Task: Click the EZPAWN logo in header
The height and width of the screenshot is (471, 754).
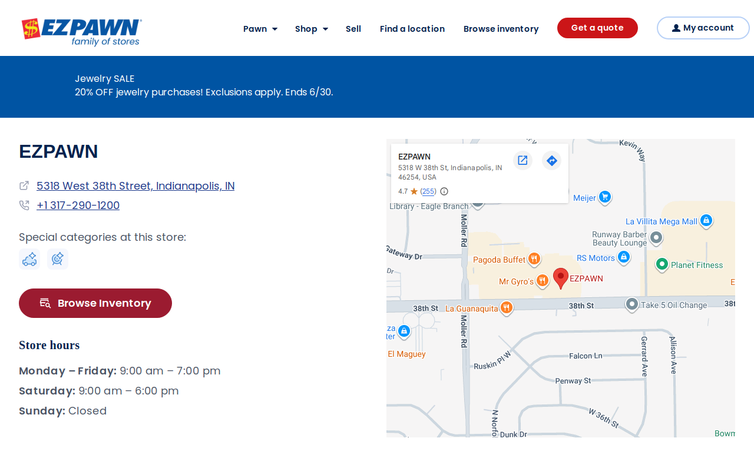Action: tap(82, 32)
